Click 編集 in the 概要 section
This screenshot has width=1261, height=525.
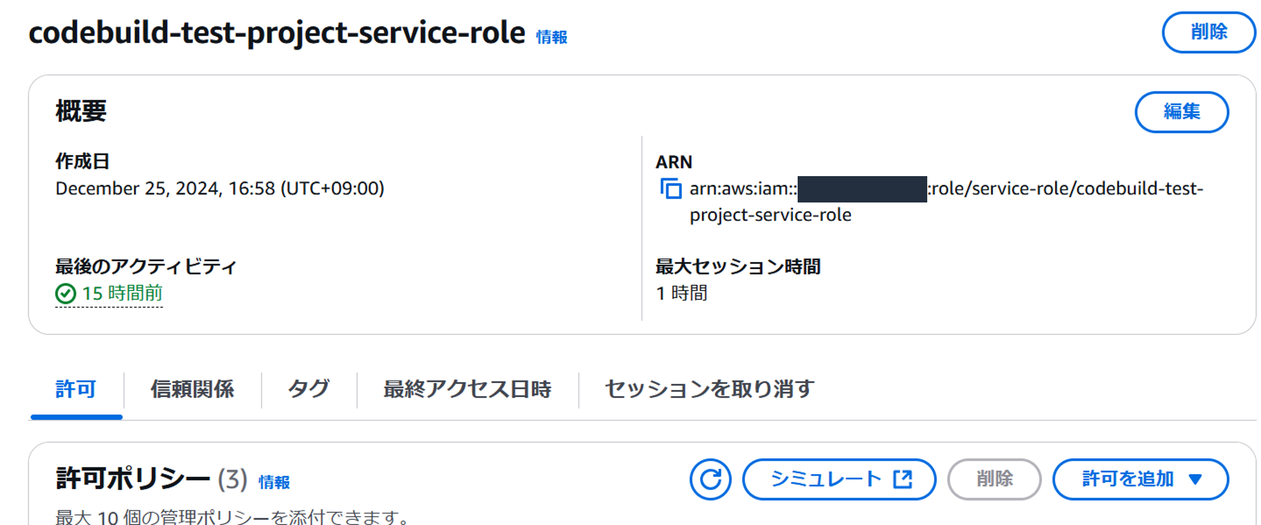[1182, 112]
